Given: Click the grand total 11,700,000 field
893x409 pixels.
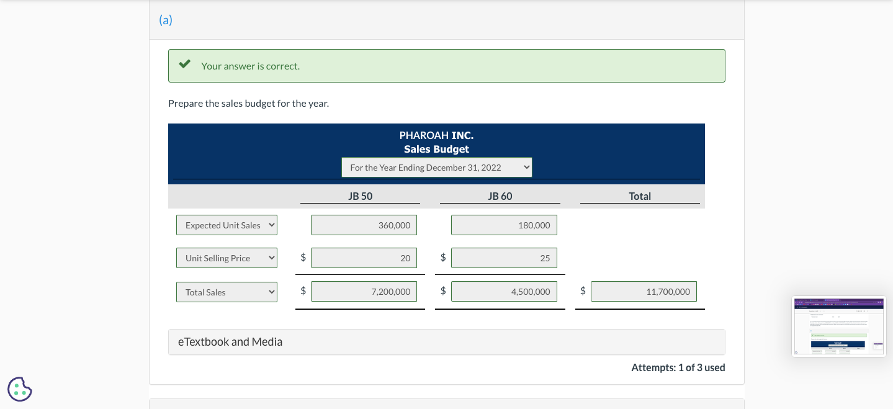Looking at the screenshot, I should tap(644, 292).
